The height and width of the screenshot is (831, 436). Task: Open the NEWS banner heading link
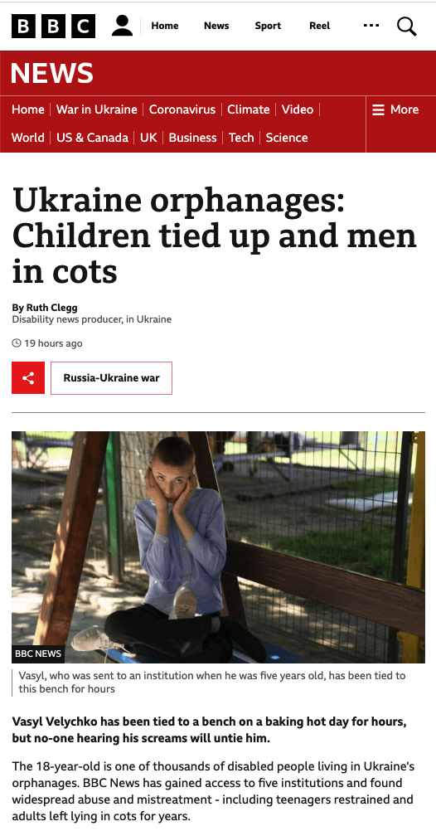pyautogui.click(x=52, y=73)
